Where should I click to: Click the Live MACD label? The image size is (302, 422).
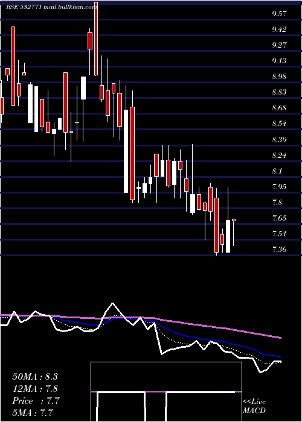point(254,406)
